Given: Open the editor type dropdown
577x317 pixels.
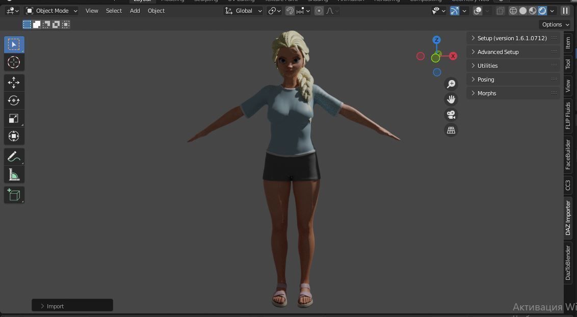Looking at the screenshot, I should click(x=12, y=11).
